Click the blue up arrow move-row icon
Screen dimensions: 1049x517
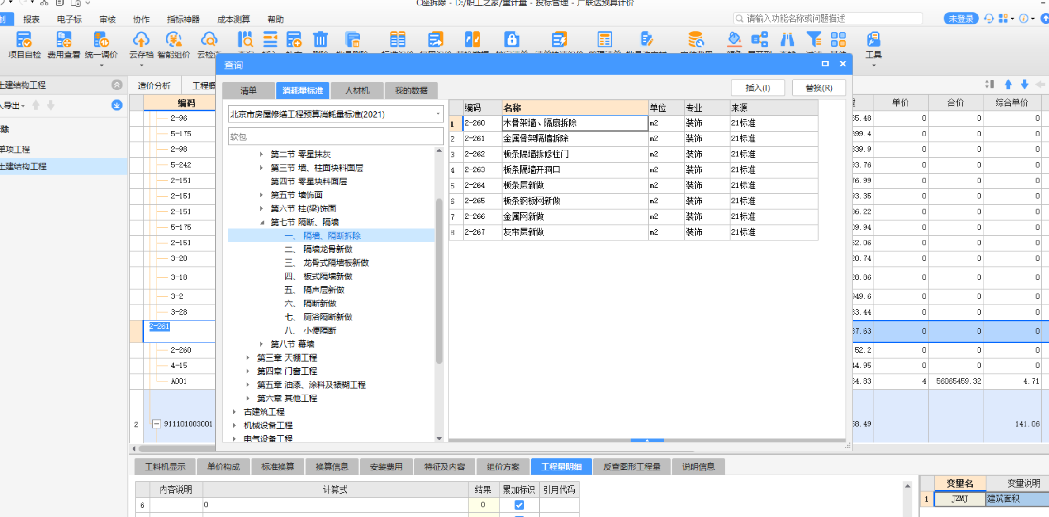(x=1008, y=85)
